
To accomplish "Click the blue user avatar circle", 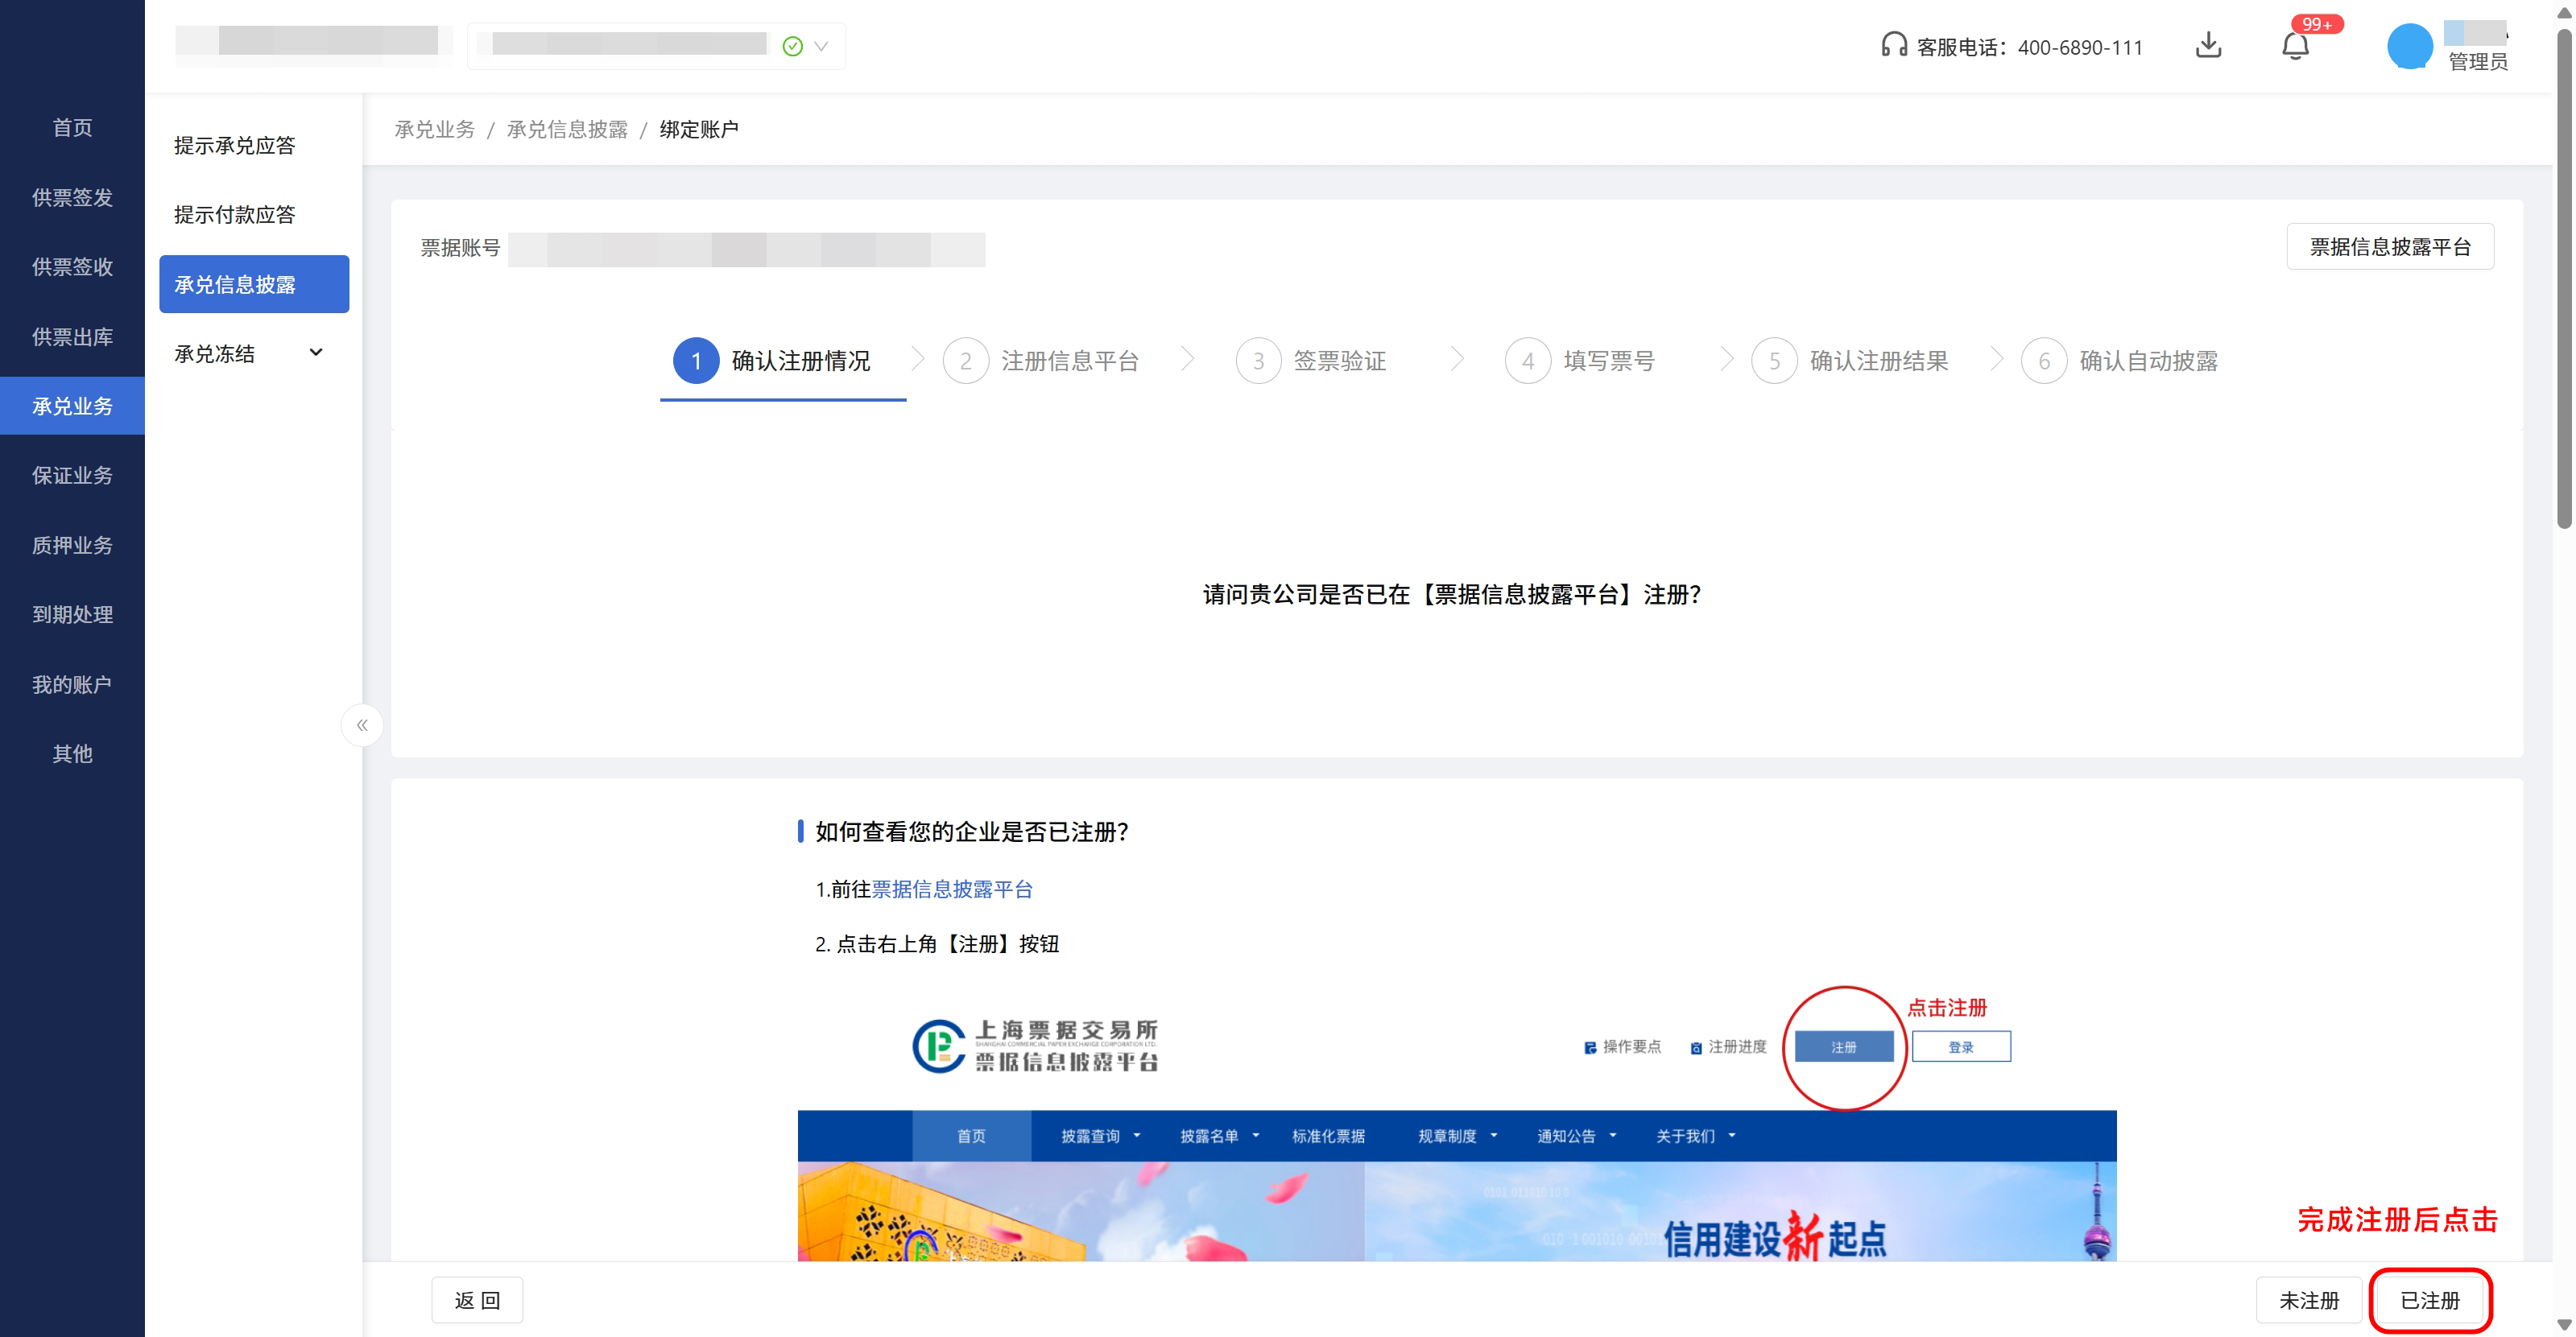I will 2409,46.
